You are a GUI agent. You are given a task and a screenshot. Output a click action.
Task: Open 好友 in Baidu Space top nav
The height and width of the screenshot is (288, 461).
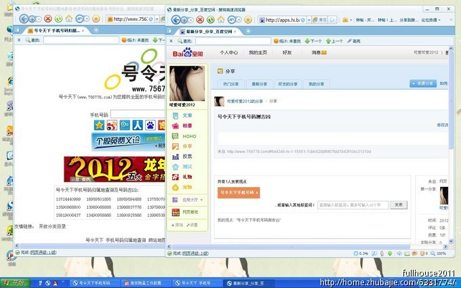point(287,53)
